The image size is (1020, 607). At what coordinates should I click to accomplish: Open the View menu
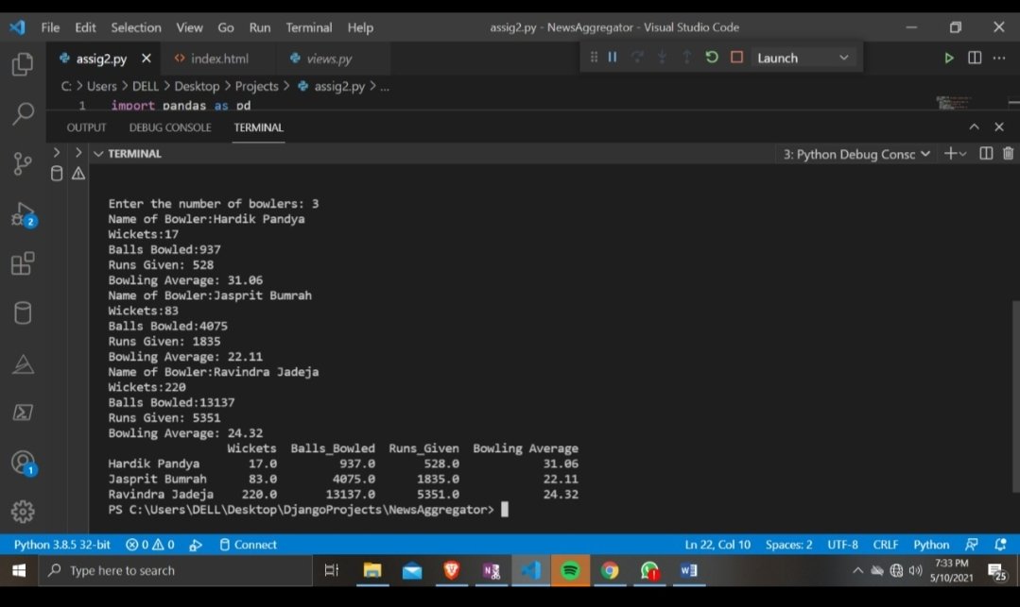[189, 27]
